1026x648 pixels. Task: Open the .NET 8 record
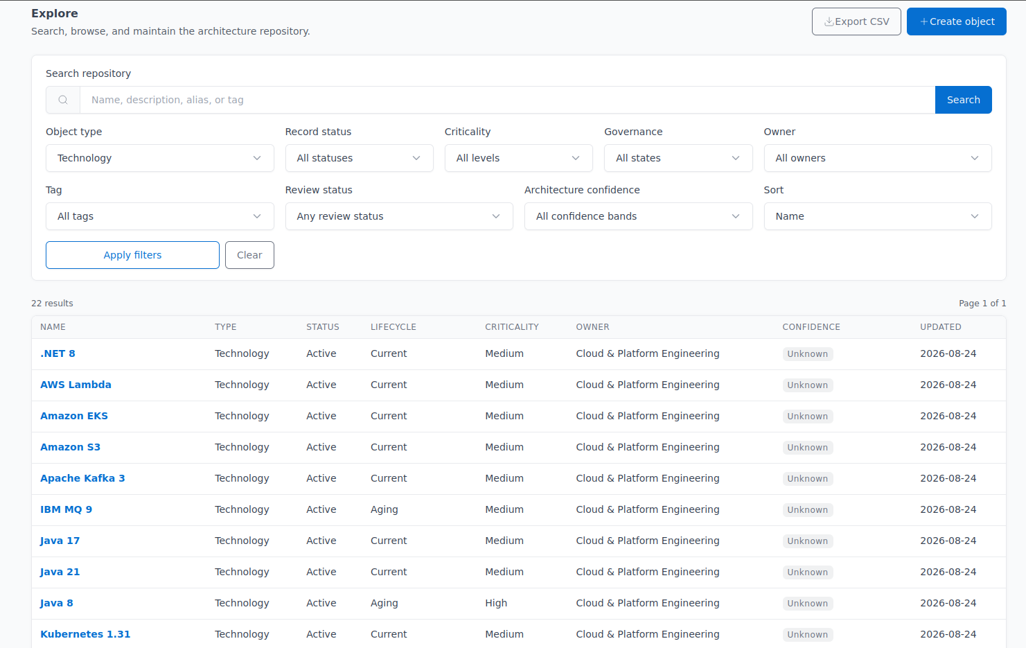58,353
